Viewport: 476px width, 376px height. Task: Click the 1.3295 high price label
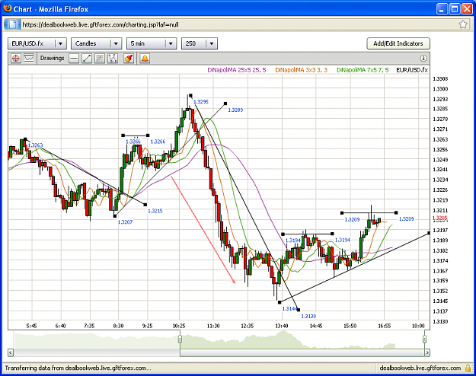pyautogui.click(x=201, y=102)
